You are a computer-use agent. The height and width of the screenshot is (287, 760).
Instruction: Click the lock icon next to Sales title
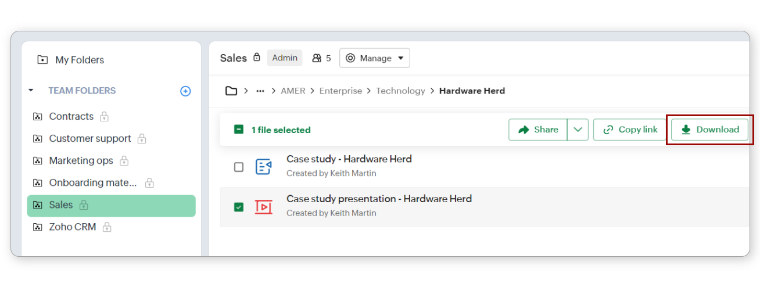(x=257, y=58)
